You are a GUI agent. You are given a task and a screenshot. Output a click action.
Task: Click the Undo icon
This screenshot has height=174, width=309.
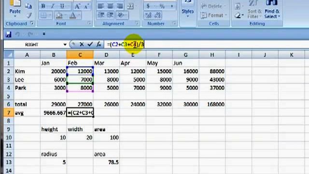click(x=17, y=34)
